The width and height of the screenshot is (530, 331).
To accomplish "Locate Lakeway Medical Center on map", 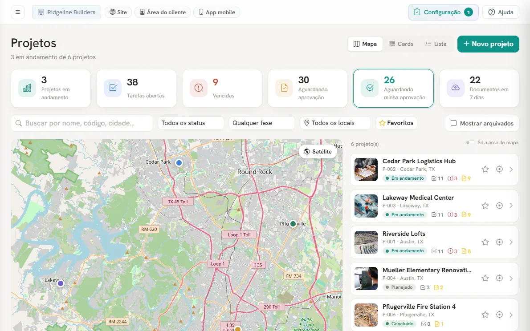I will pyautogui.click(x=499, y=206).
